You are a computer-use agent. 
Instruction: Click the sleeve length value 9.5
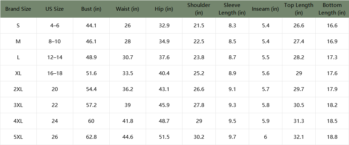232,121
